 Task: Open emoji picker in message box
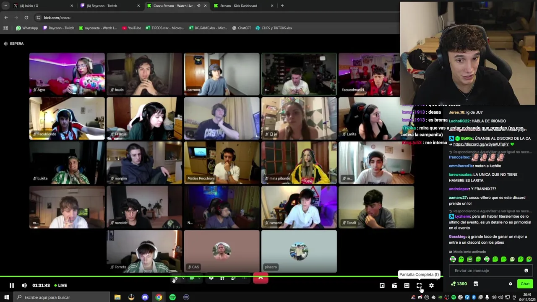(526, 271)
